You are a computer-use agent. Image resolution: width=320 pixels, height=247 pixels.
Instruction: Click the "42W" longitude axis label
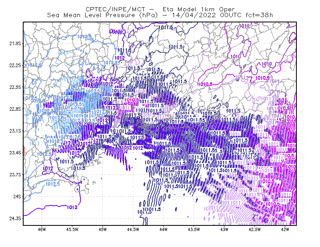coord(285,229)
